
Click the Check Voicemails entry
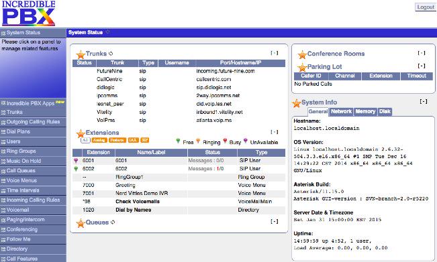(138, 202)
